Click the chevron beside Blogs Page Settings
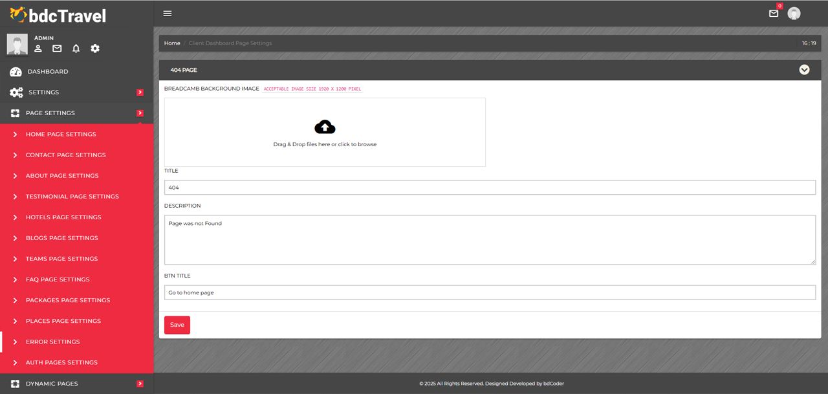This screenshot has height=394, width=828. coord(15,238)
